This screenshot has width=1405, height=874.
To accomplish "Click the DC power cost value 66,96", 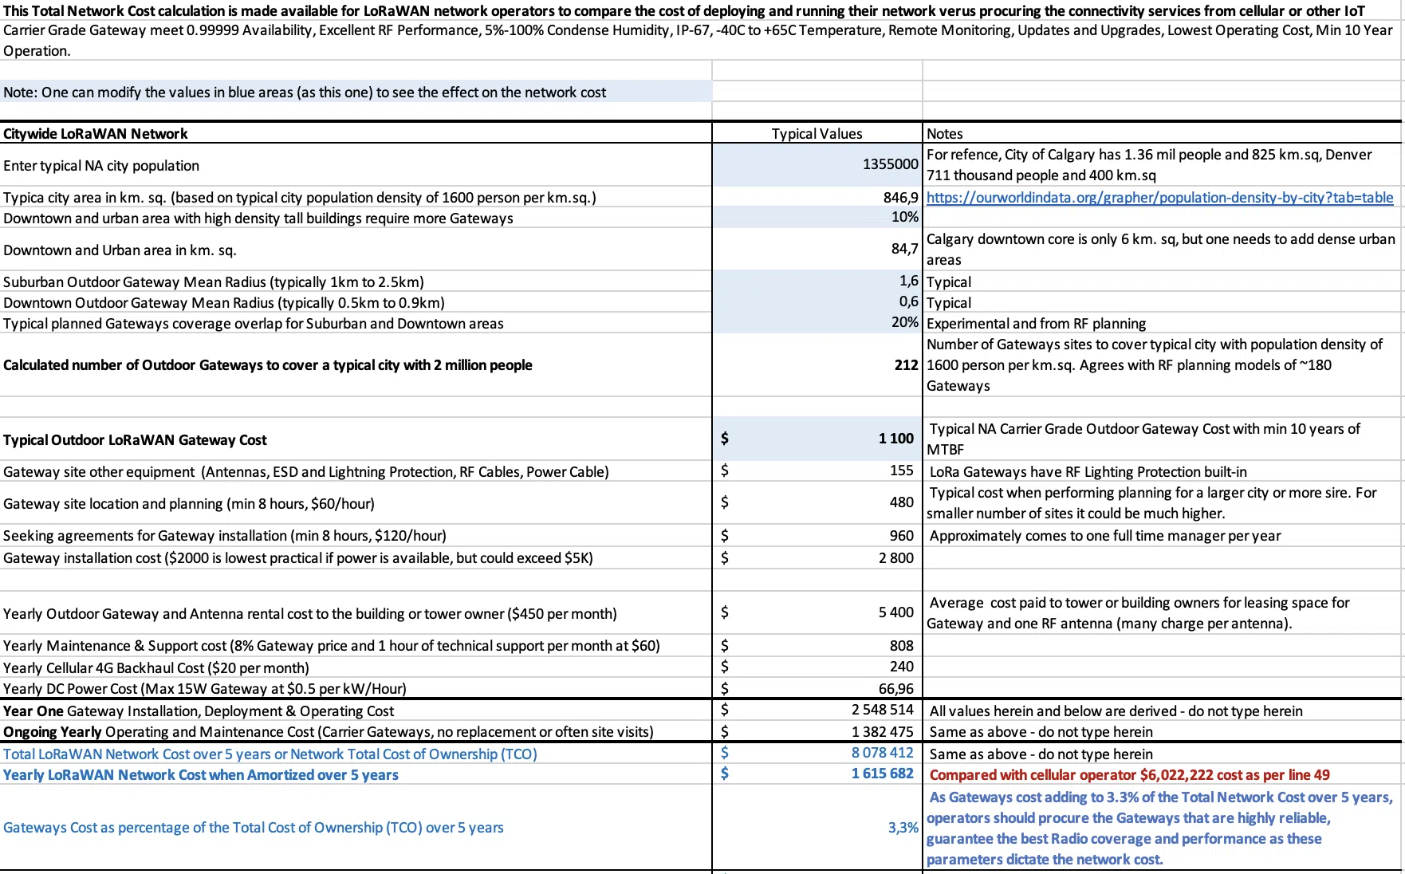I will (x=895, y=688).
